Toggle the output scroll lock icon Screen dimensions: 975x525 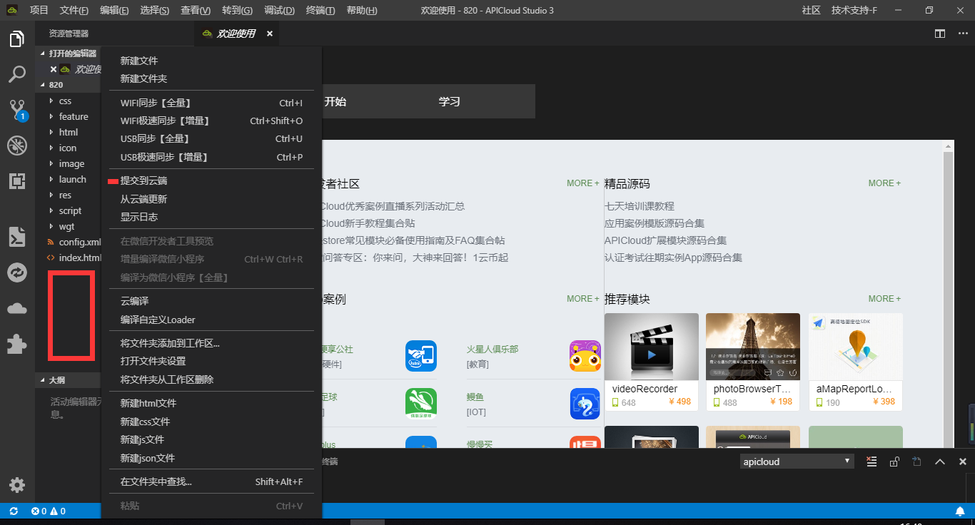point(894,462)
